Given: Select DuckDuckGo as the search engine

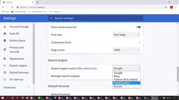Looking at the screenshot, I should tap(126, 83).
